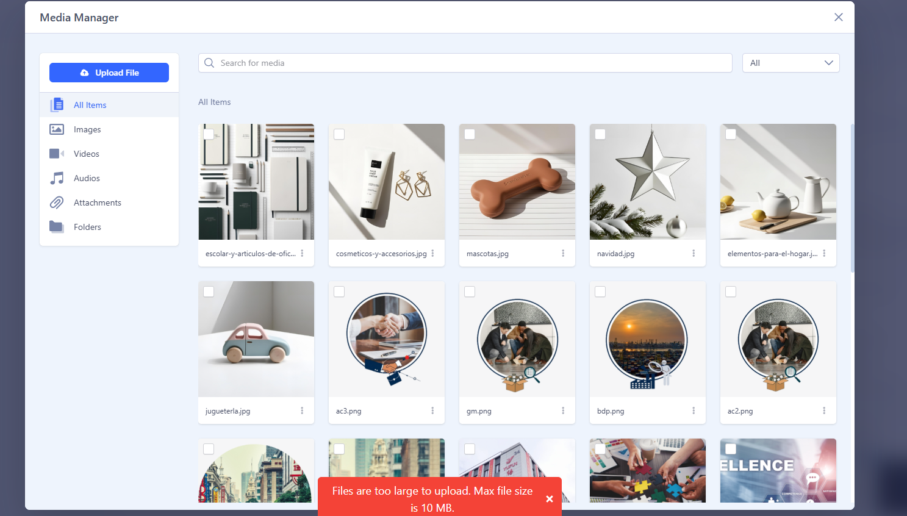This screenshot has height=516, width=907.
Task: Open three-dot menu for ac3.png
Action: coord(432,410)
